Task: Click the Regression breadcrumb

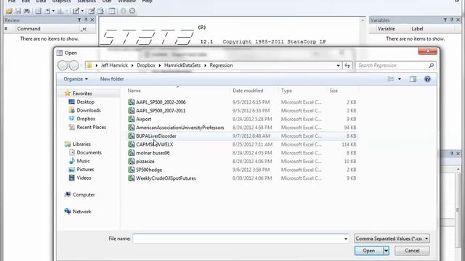Action: click(221, 65)
